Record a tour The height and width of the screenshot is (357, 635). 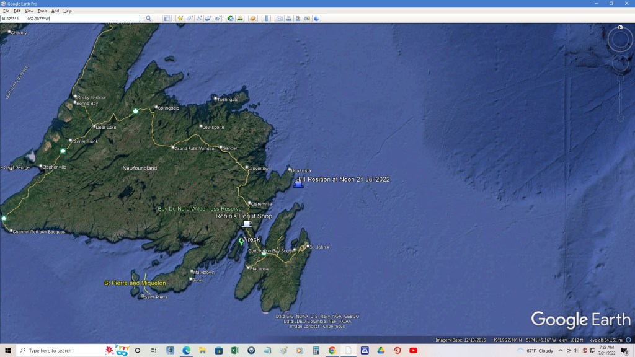(218, 19)
